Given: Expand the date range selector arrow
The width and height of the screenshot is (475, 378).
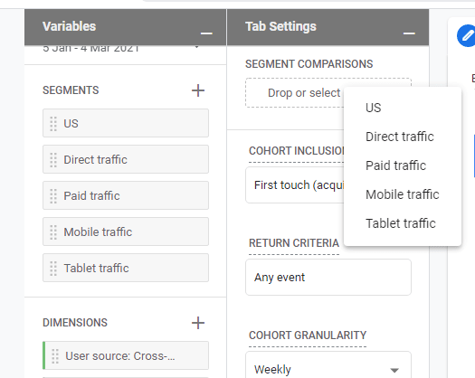Looking at the screenshot, I should [x=196, y=47].
